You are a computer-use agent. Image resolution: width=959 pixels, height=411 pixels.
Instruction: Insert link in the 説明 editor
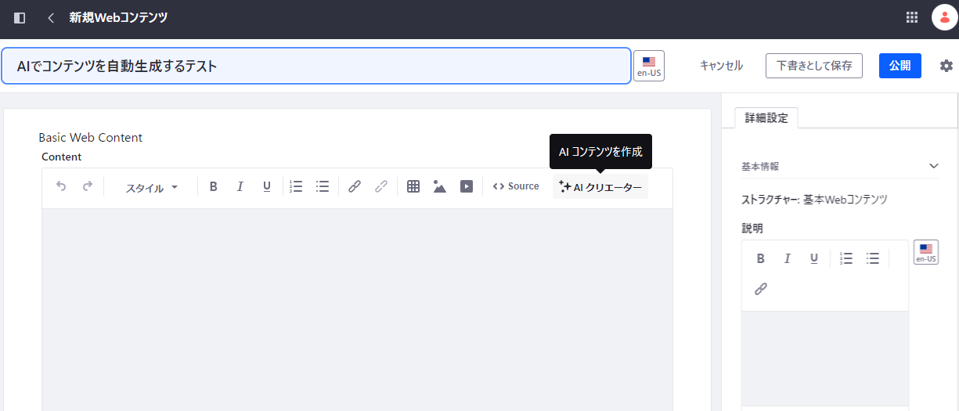(x=760, y=289)
